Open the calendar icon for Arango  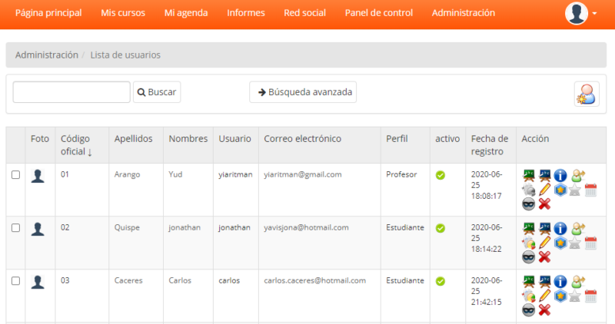pos(590,190)
